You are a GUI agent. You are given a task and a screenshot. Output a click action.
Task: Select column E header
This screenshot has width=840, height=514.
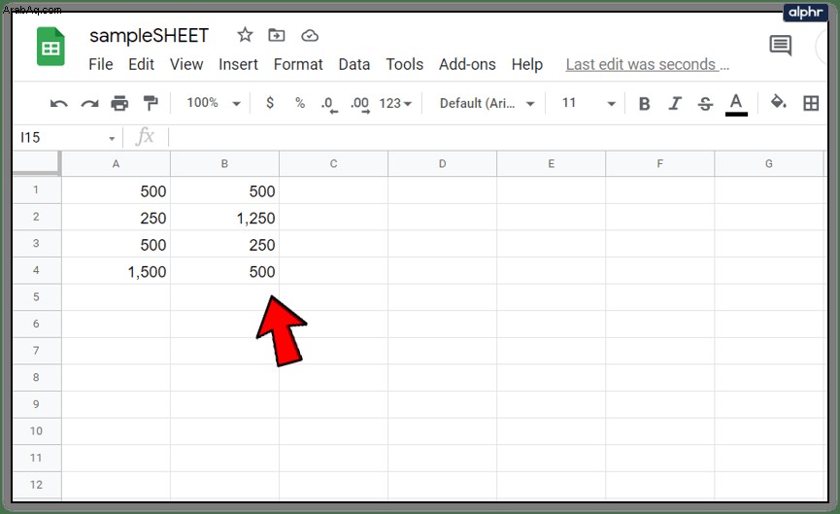coord(551,163)
